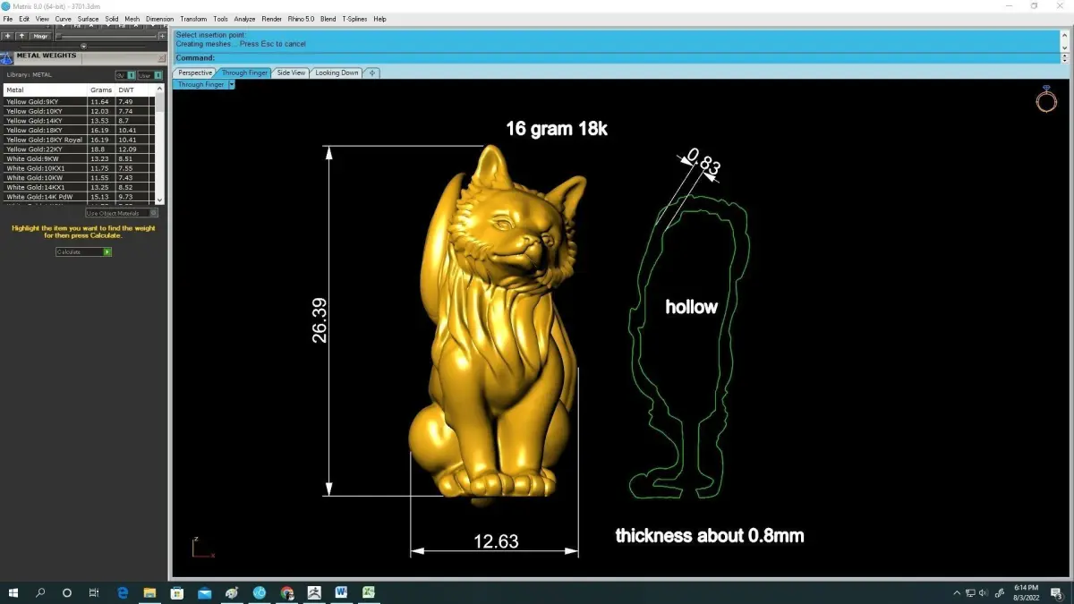Open the Analyze menu

tap(244, 19)
